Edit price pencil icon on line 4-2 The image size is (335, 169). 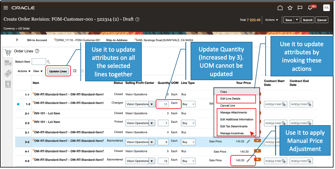tap(248, 160)
